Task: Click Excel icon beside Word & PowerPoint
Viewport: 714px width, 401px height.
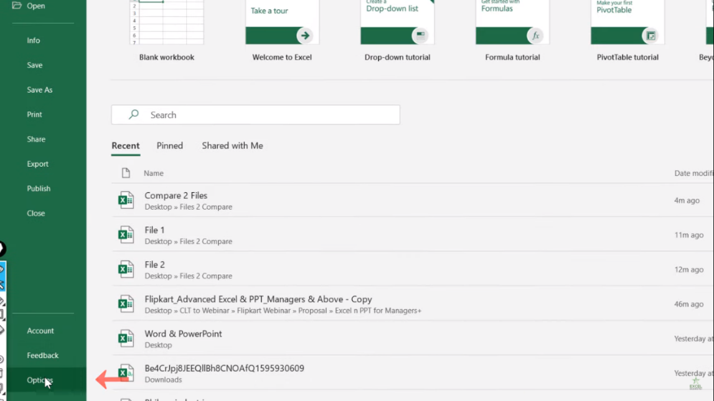Action: pos(126,338)
